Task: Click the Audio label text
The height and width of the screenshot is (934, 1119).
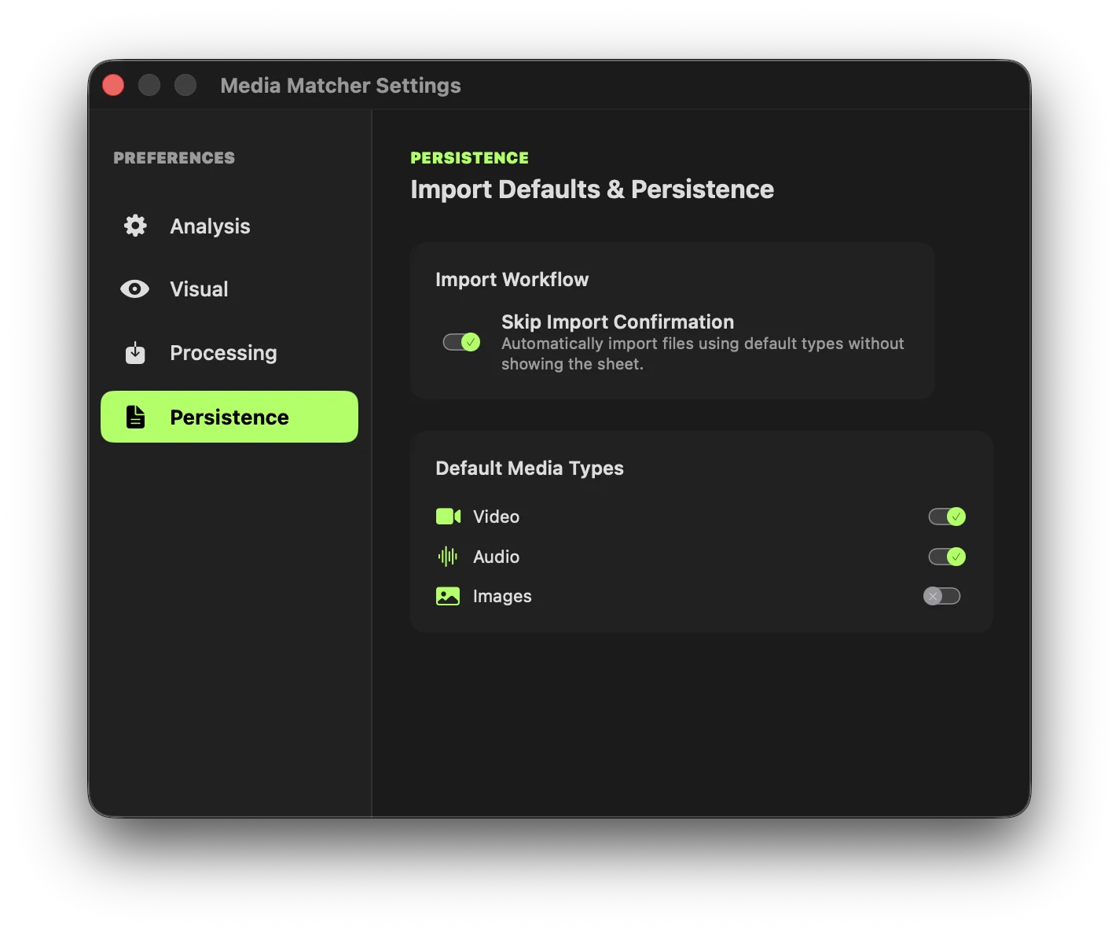Action: click(496, 557)
